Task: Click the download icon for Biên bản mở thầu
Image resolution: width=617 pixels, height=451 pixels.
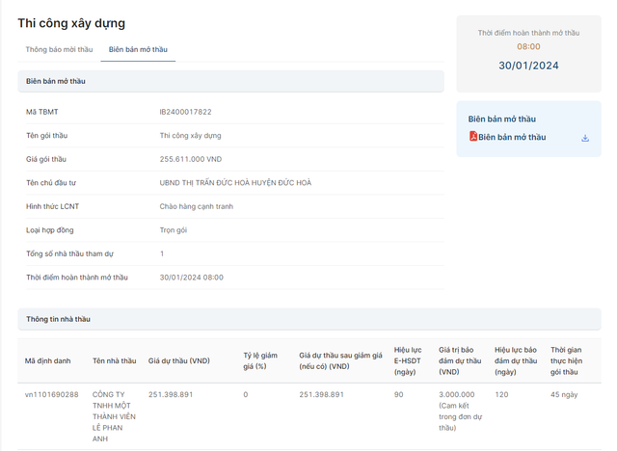Action: pyautogui.click(x=585, y=138)
